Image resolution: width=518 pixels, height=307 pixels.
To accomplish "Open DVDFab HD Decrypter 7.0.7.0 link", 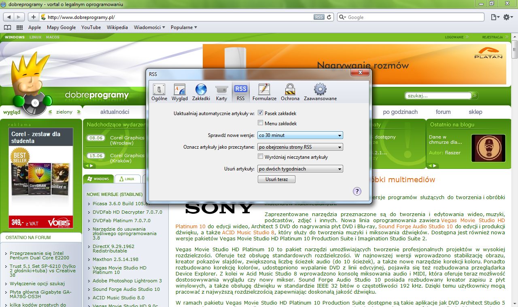I will pos(127,212).
